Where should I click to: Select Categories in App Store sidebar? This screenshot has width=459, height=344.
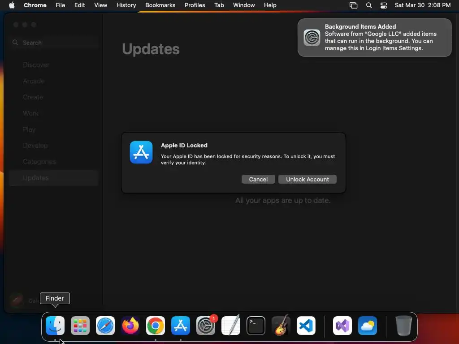[54, 161]
